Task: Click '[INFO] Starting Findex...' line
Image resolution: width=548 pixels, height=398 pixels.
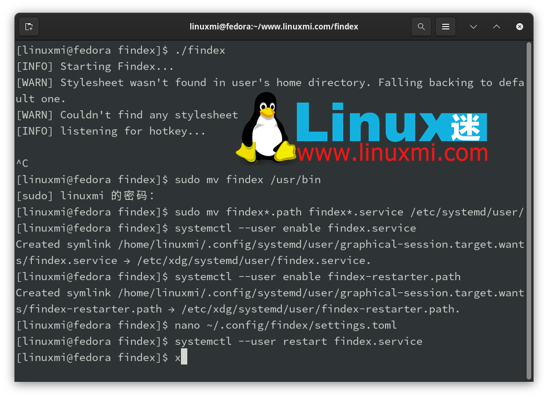Action: coord(95,66)
